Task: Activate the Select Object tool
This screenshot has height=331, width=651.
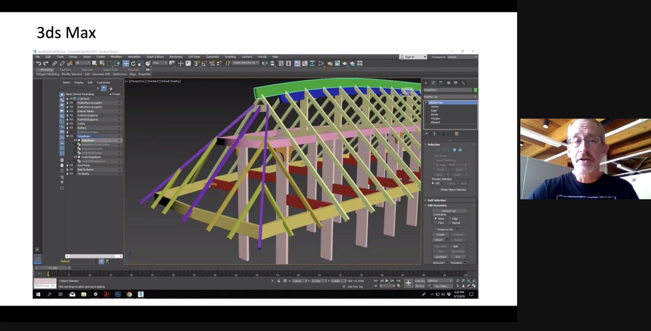Action: pos(94,63)
